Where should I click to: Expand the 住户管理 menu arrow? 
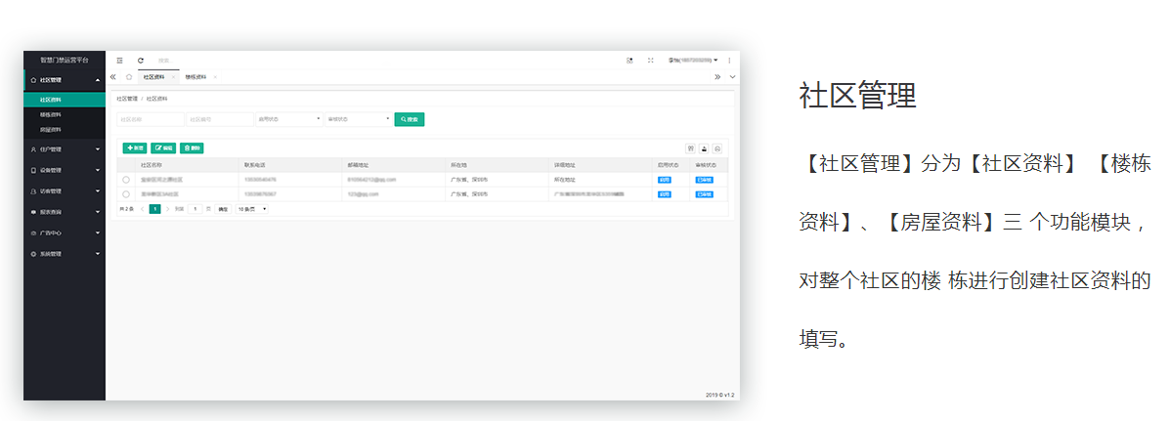tap(98, 149)
